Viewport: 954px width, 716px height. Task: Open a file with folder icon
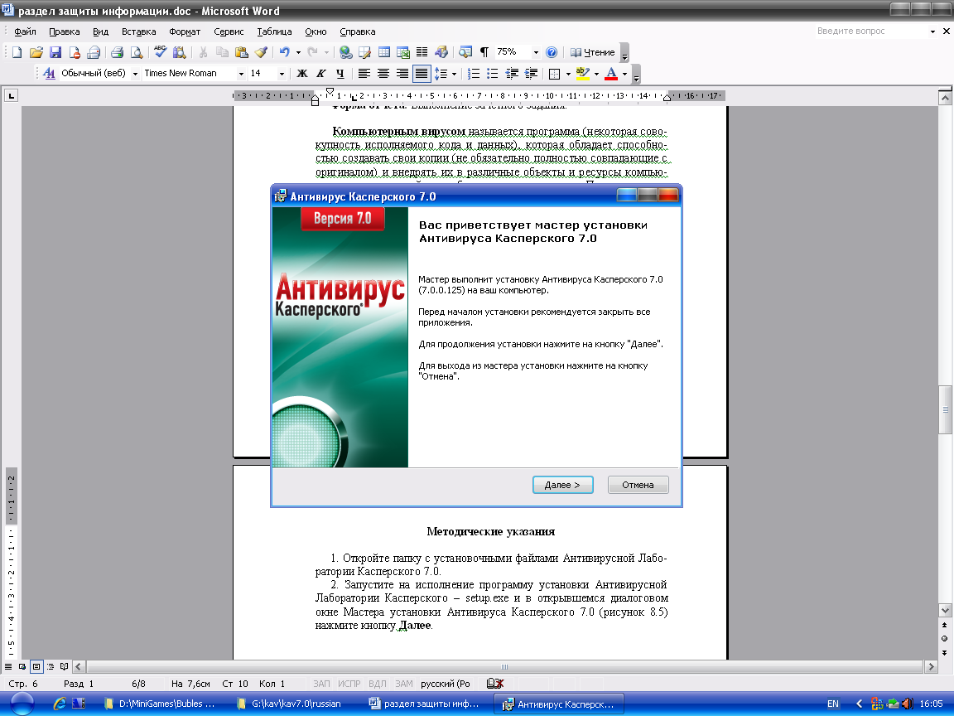click(x=36, y=52)
